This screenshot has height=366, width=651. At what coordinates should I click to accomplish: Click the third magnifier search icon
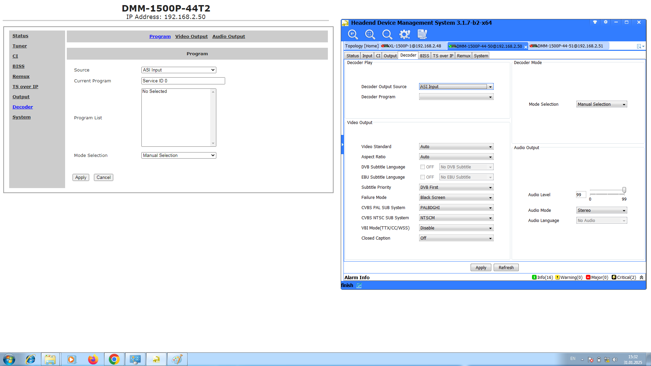[387, 34]
